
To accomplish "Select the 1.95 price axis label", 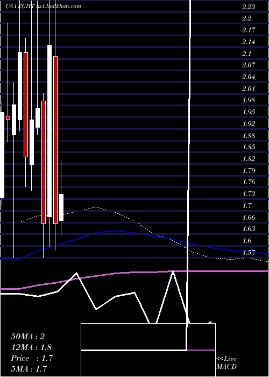I will point(249,112).
